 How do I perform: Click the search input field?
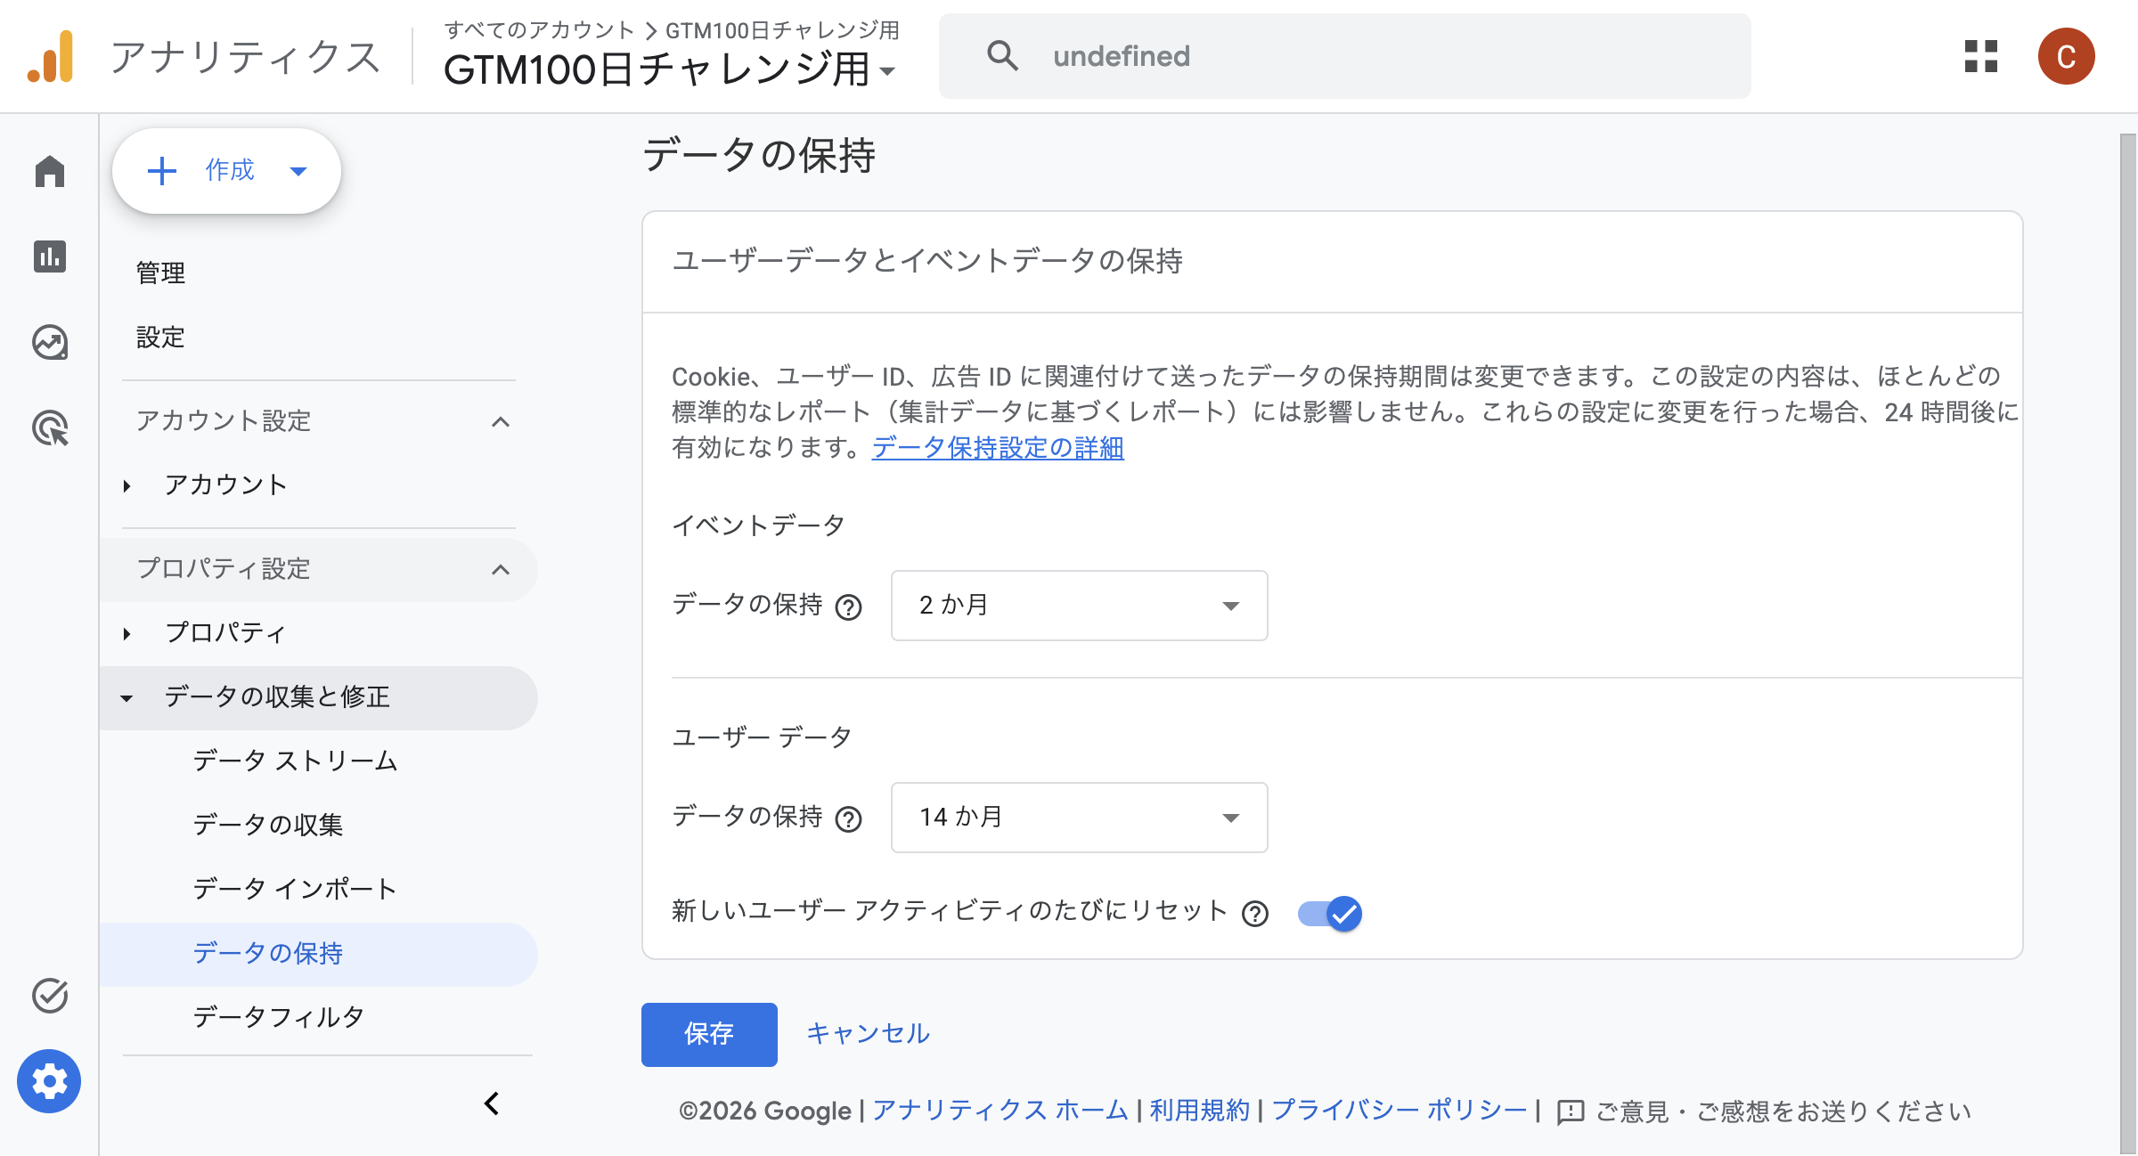point(1345,56)
